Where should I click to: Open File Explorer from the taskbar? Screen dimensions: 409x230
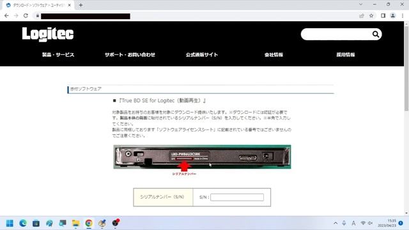pyautogui.click(x=75, y=223)
